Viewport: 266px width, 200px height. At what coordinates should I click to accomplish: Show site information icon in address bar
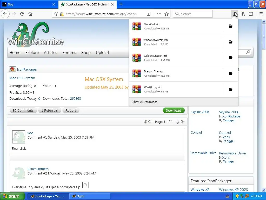point(56,14)
